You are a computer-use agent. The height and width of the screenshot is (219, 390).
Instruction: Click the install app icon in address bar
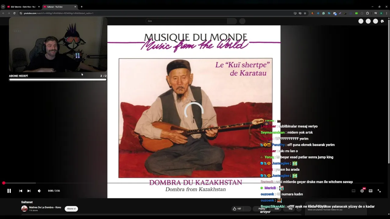coord(295,13)
